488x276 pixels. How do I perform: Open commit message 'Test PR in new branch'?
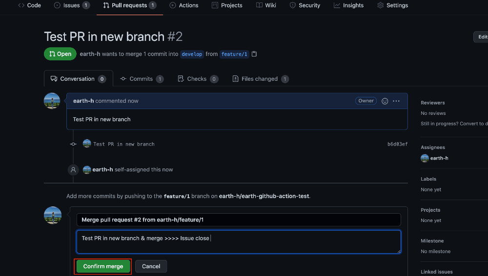(124, 144)
